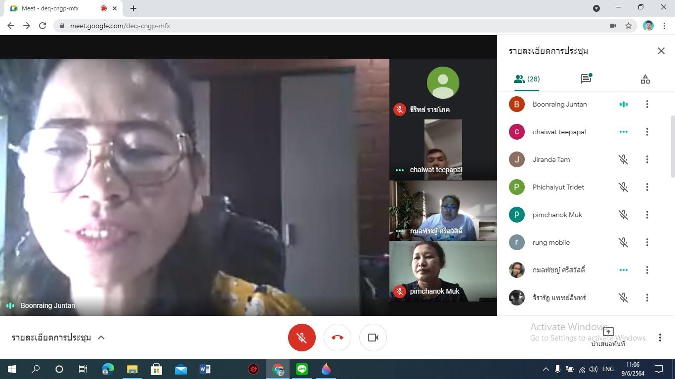
Task: Open the activities shapes icon tab
Action: 645,79
